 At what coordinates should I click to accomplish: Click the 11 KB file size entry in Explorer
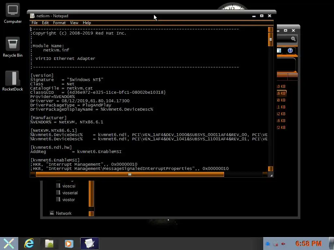(281, 107)
